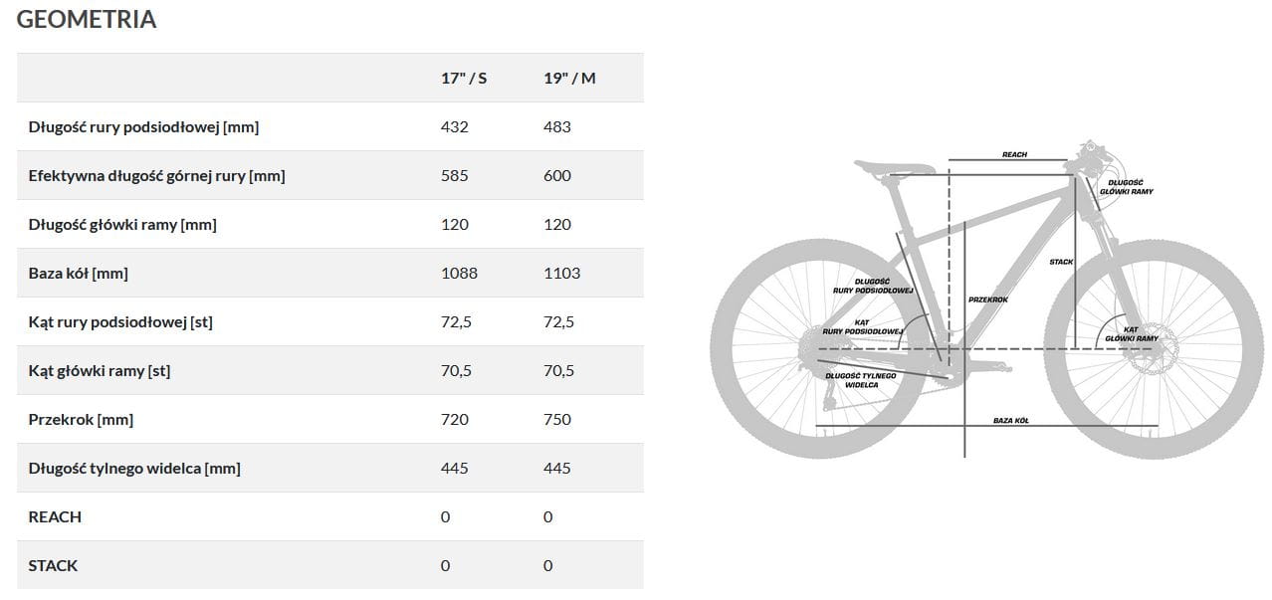Click the 1103 wheelbase value
The image size is (1272, 600).
pos(562,273)
